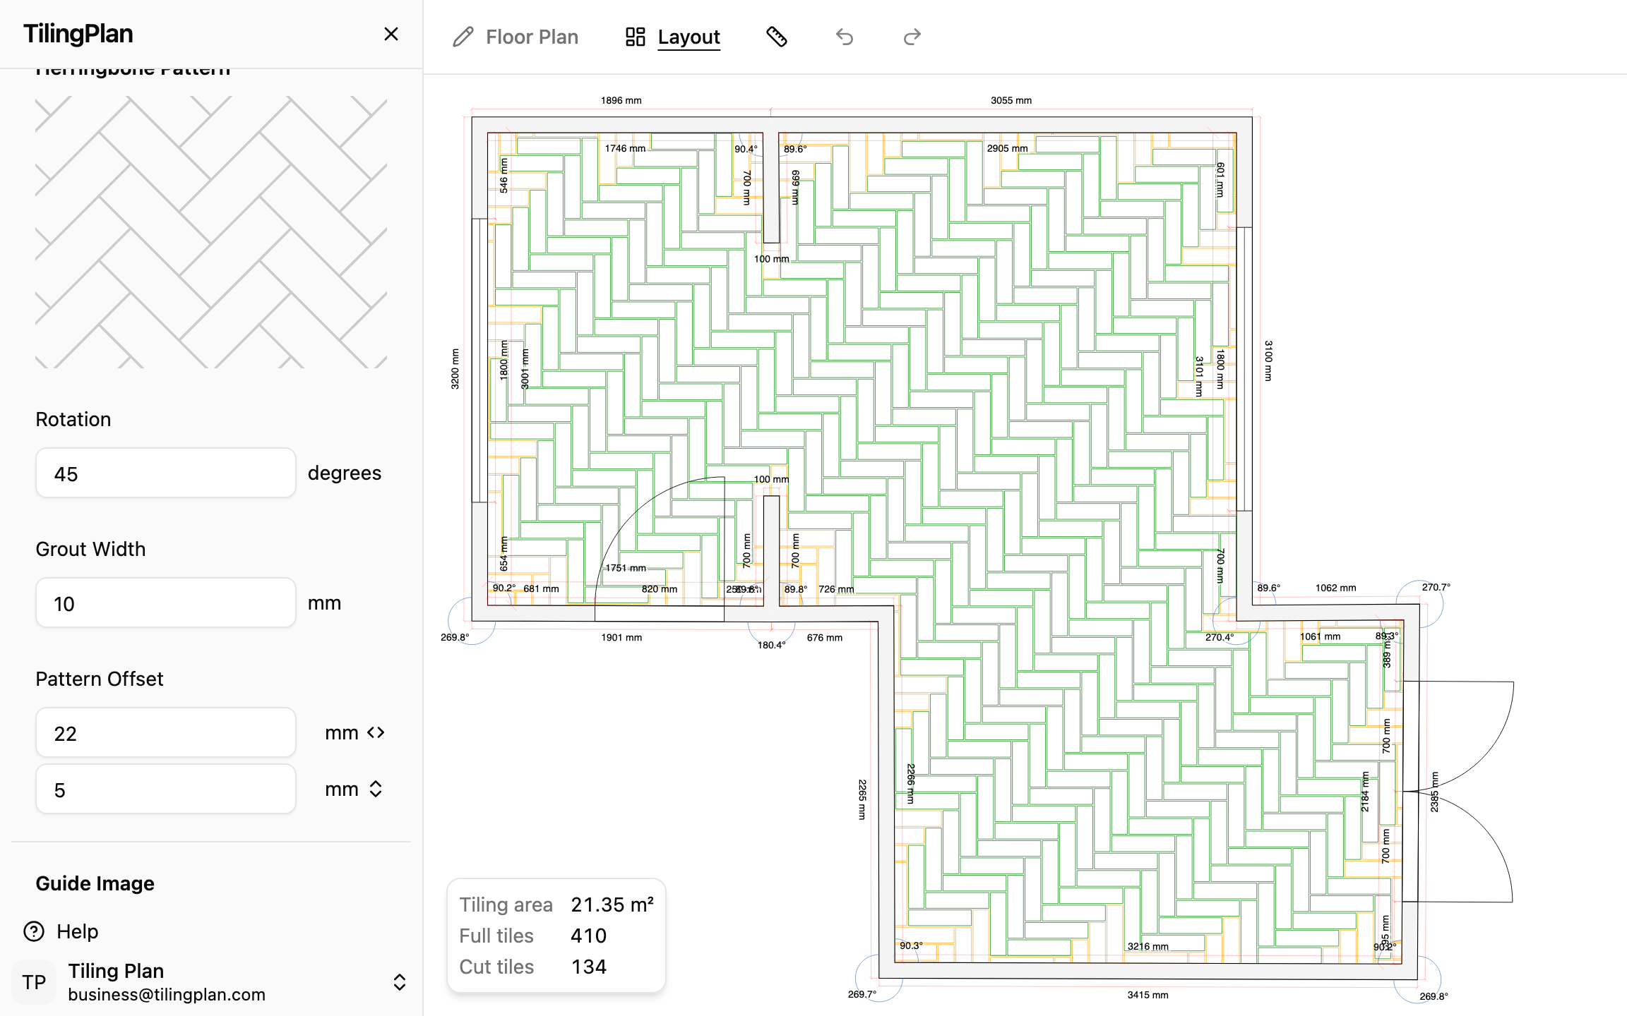1627x1016 pixels.
Task: Click the Full tiles 410 count
Action: tap(588, 936)
